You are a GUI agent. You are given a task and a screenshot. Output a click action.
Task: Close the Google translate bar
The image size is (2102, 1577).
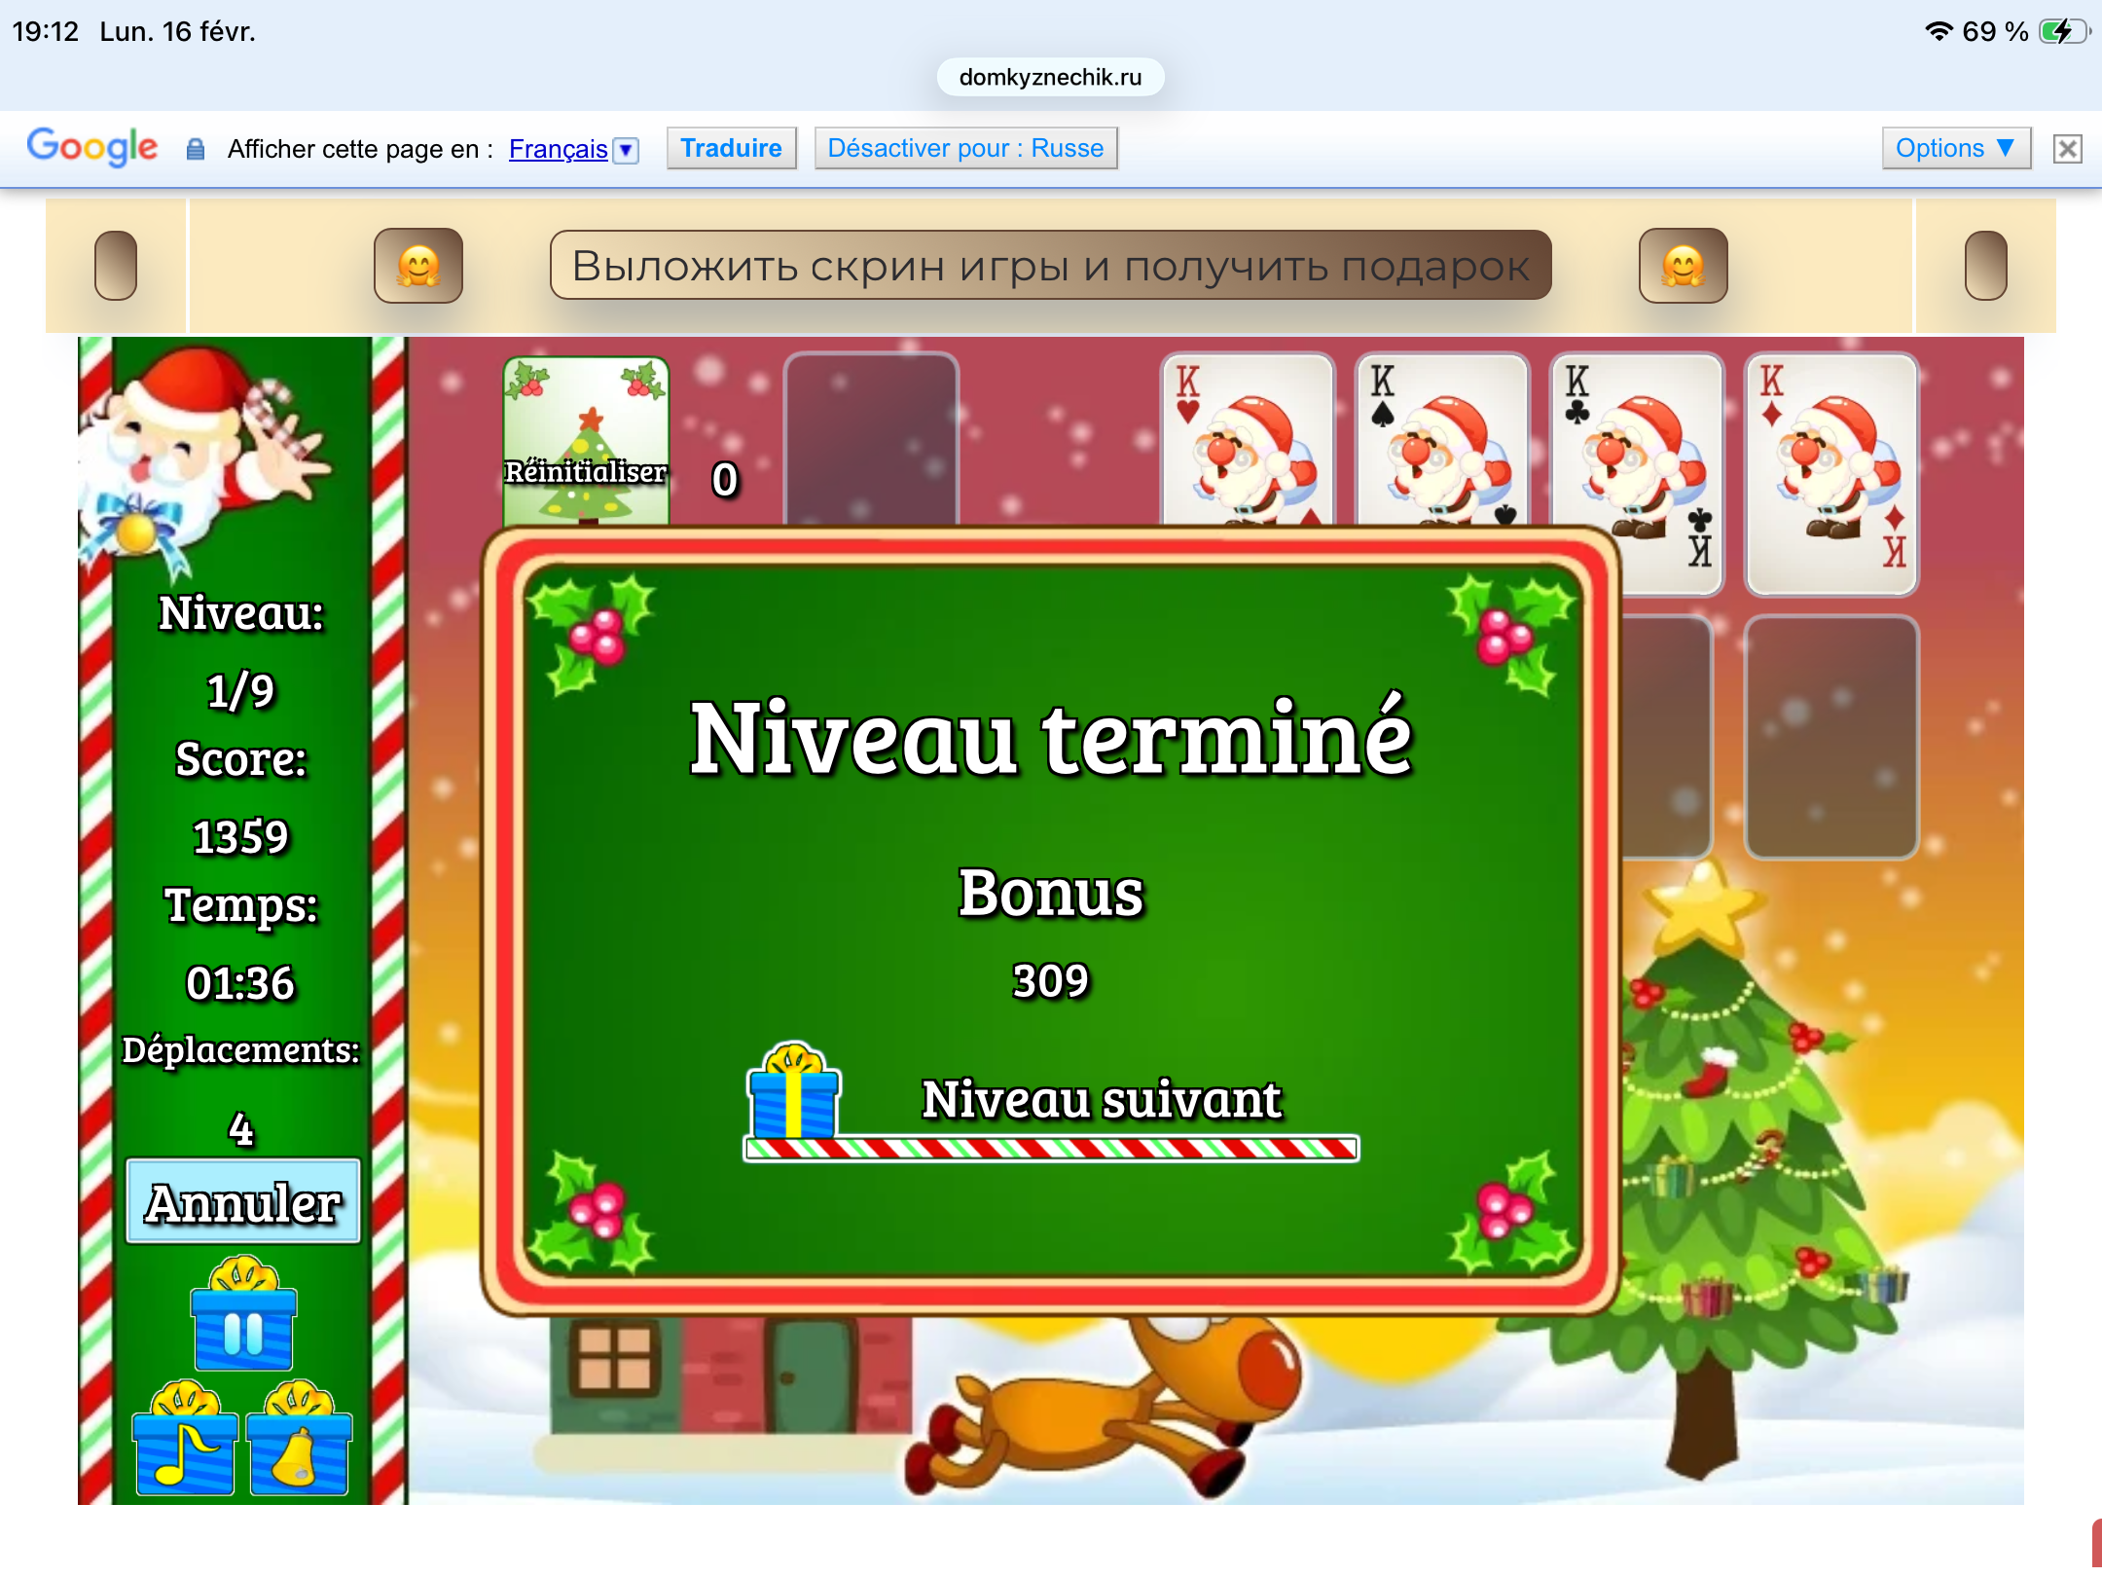[x=2067, y=149]
